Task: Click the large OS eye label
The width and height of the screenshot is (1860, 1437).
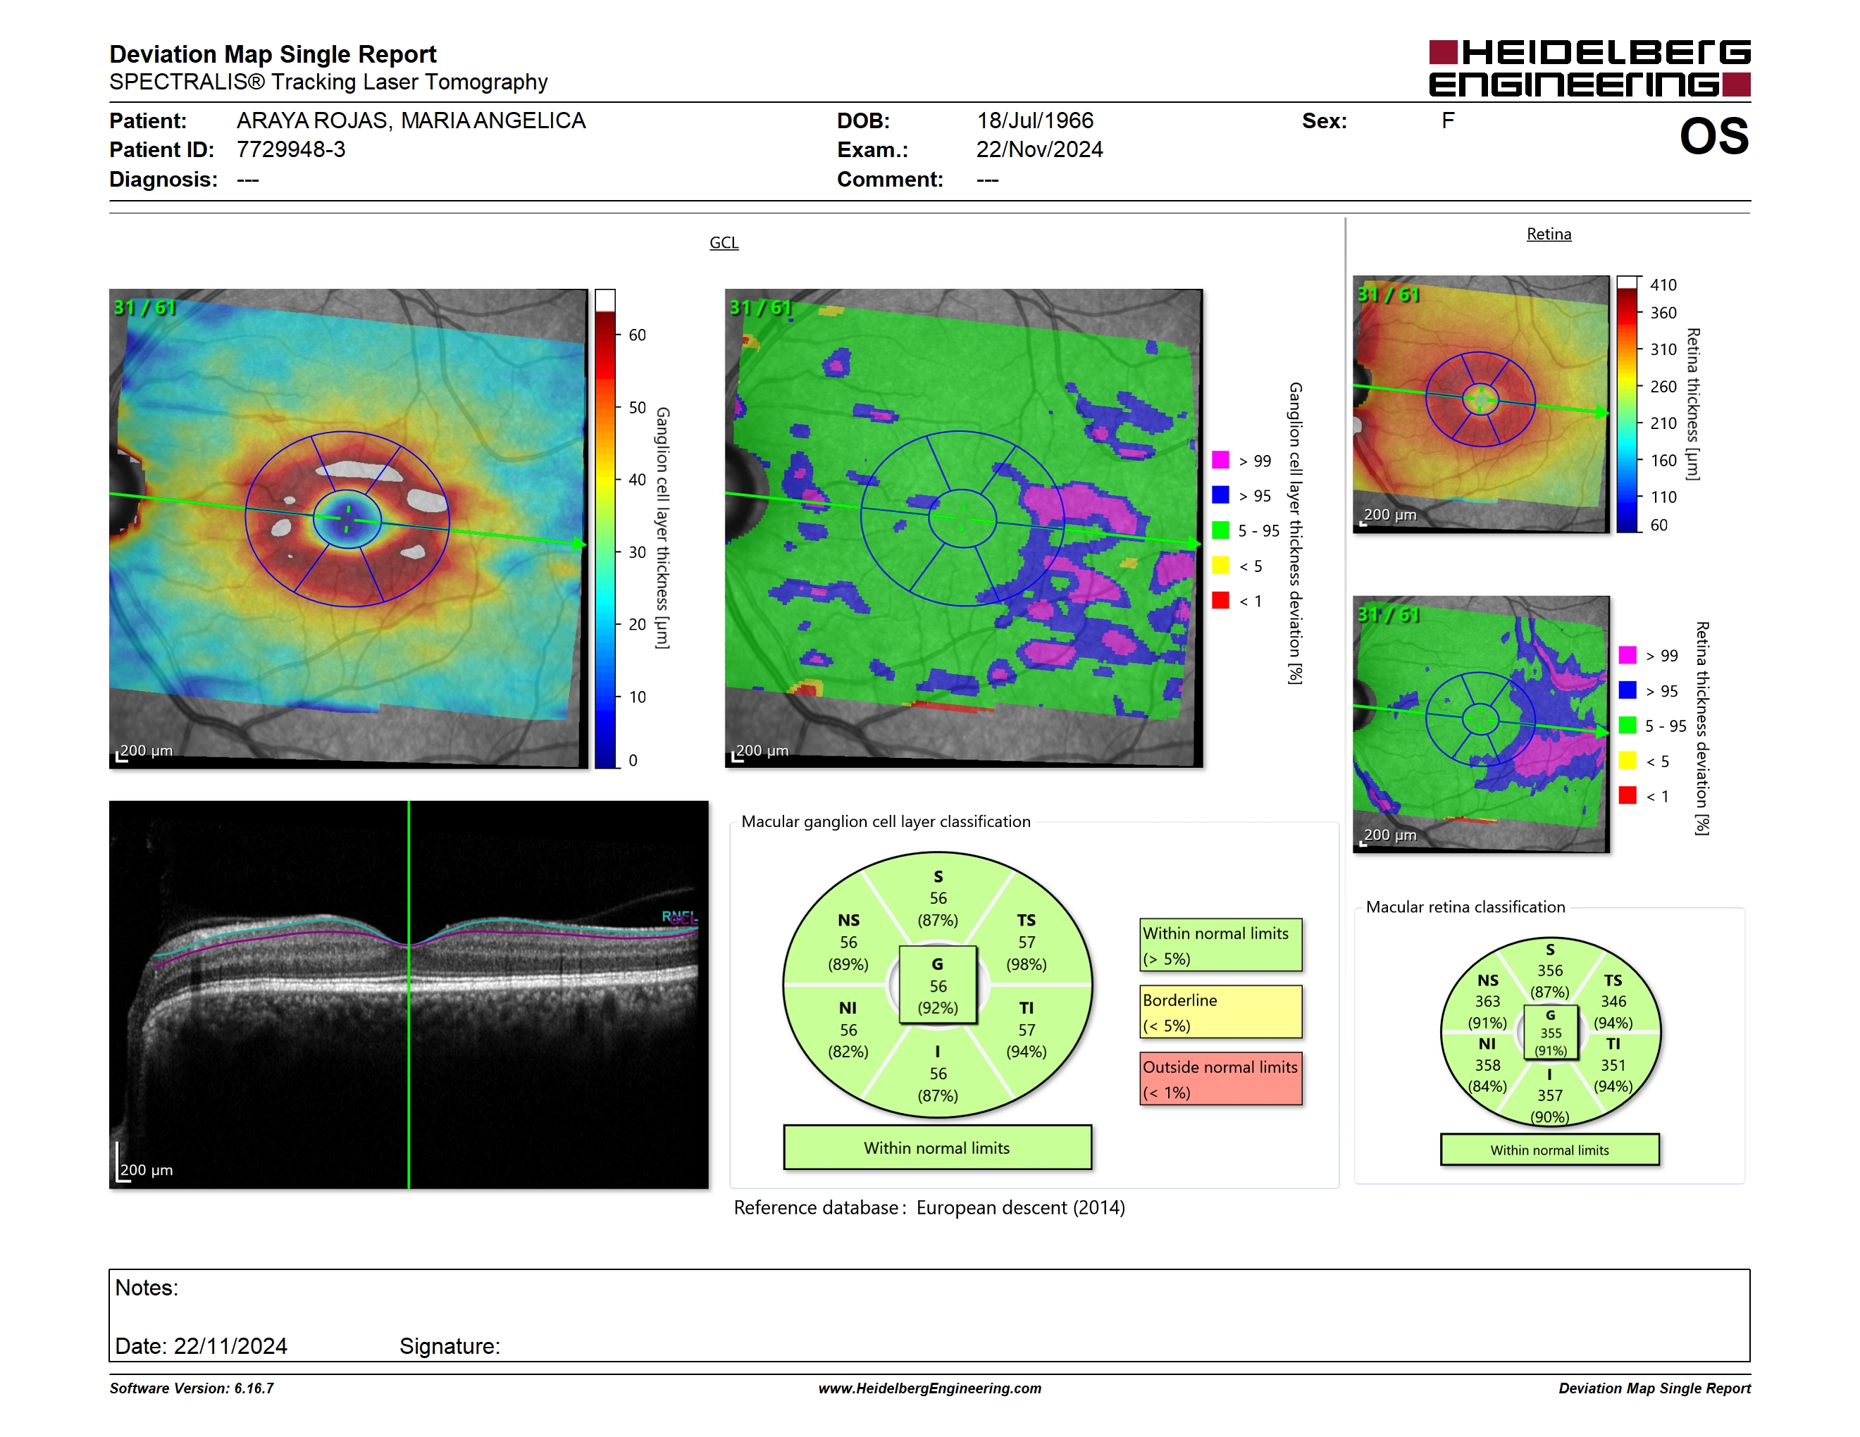Action: click(x=1713, y=136)
